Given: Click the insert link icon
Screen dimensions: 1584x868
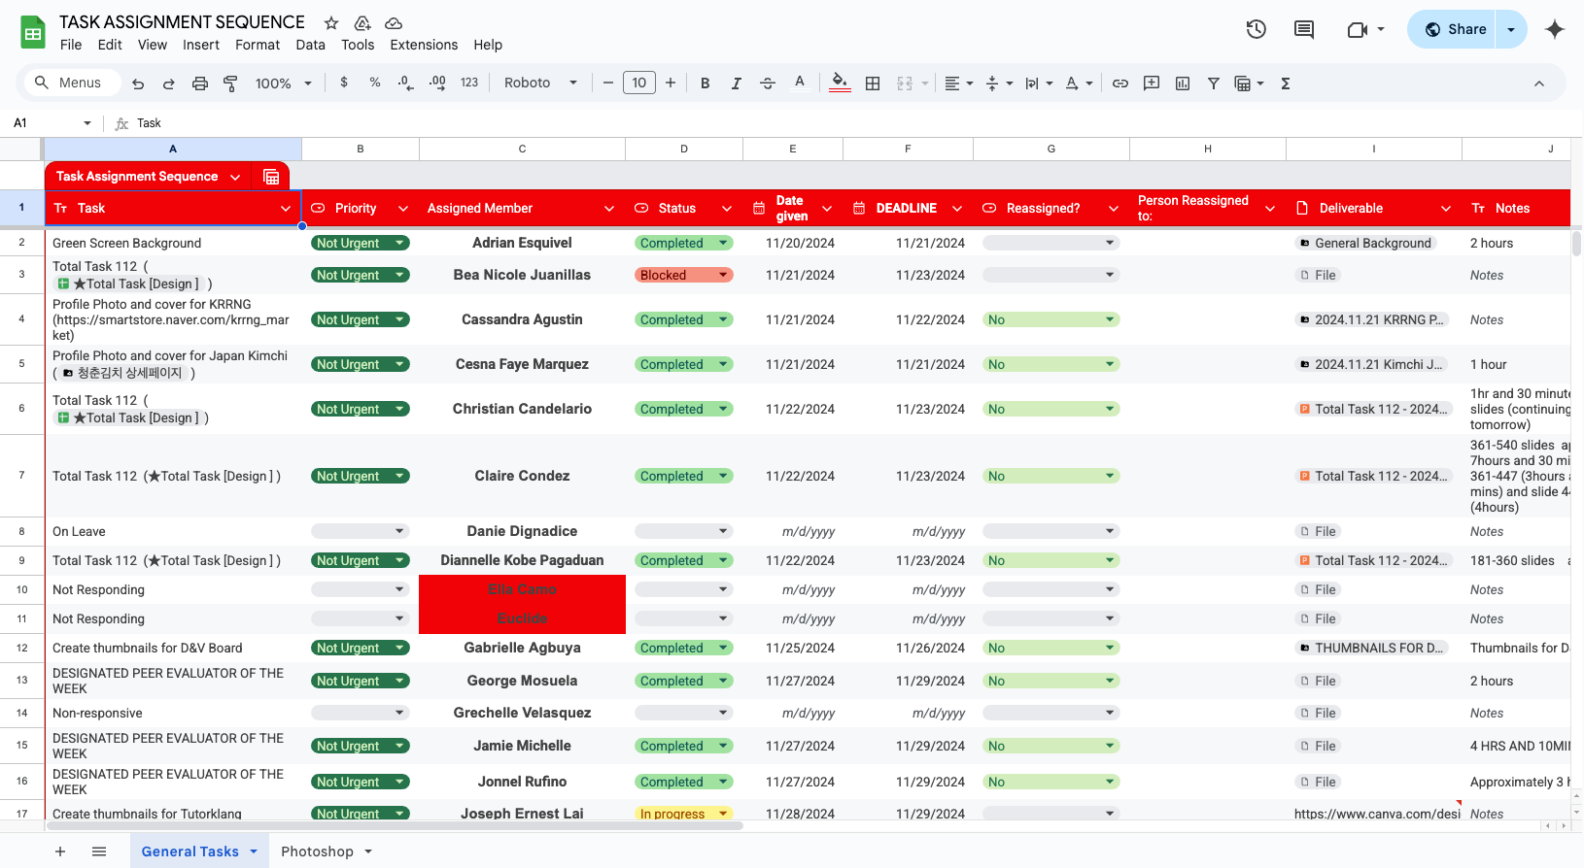Looking at the screenshot, I should (1120, 83).
